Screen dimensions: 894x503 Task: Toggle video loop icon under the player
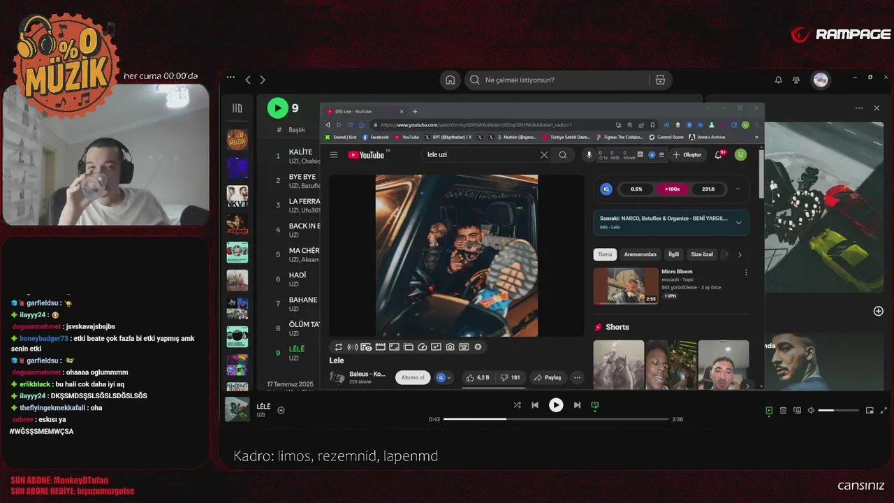click(339, 347)
